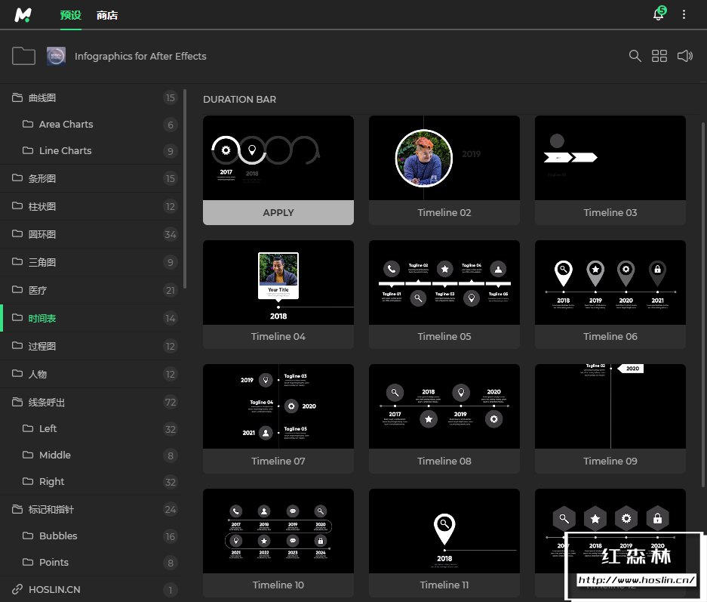Open the search magnifier icon
707x602 pixels.
635,56
